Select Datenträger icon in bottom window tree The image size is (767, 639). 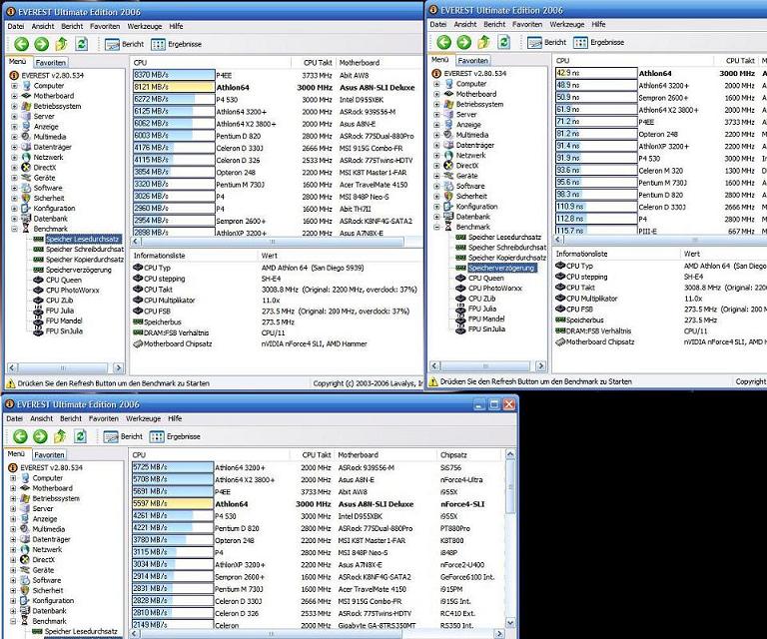(25, 539)
